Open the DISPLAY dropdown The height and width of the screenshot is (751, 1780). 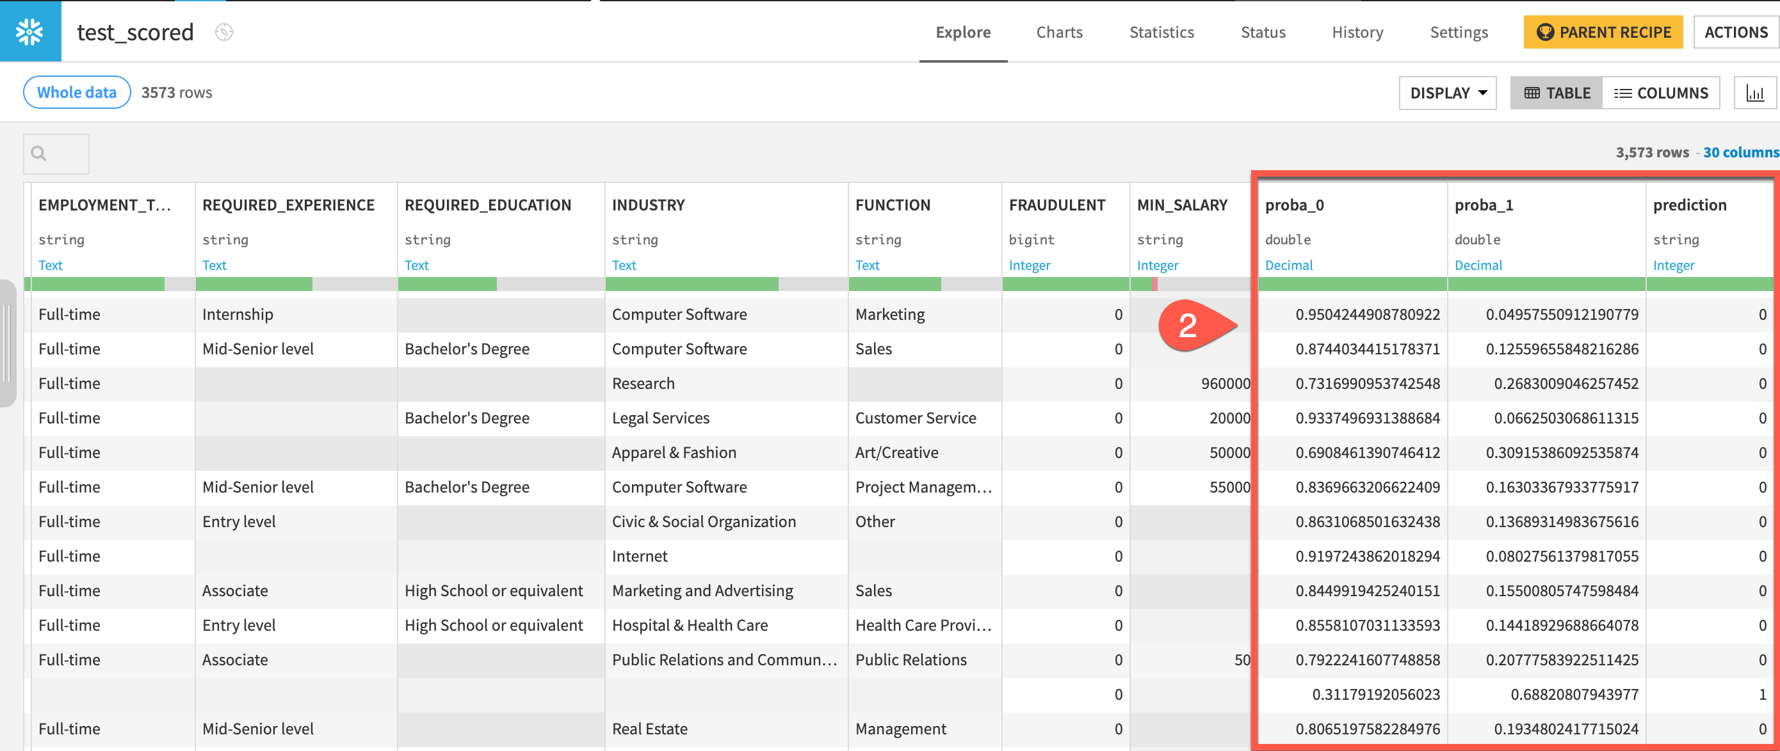tap(1447, 93)
